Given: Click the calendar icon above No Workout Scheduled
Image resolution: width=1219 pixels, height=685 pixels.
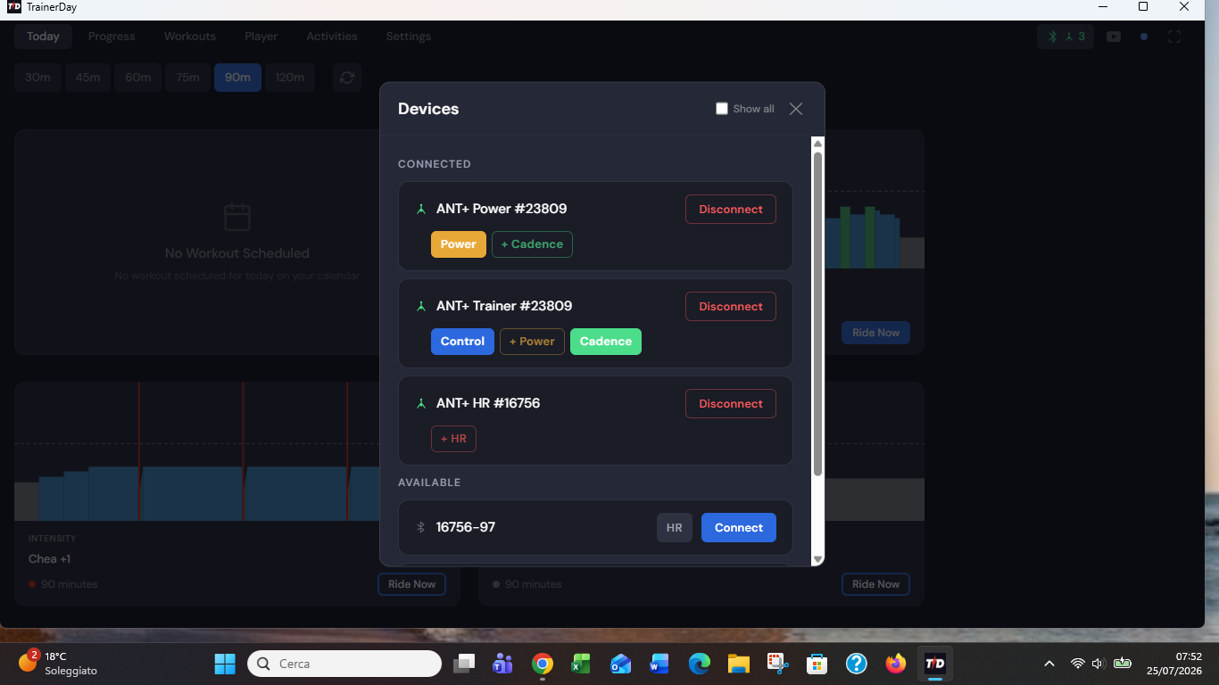Looking at the screenshot, I should (x=237, y=217).
